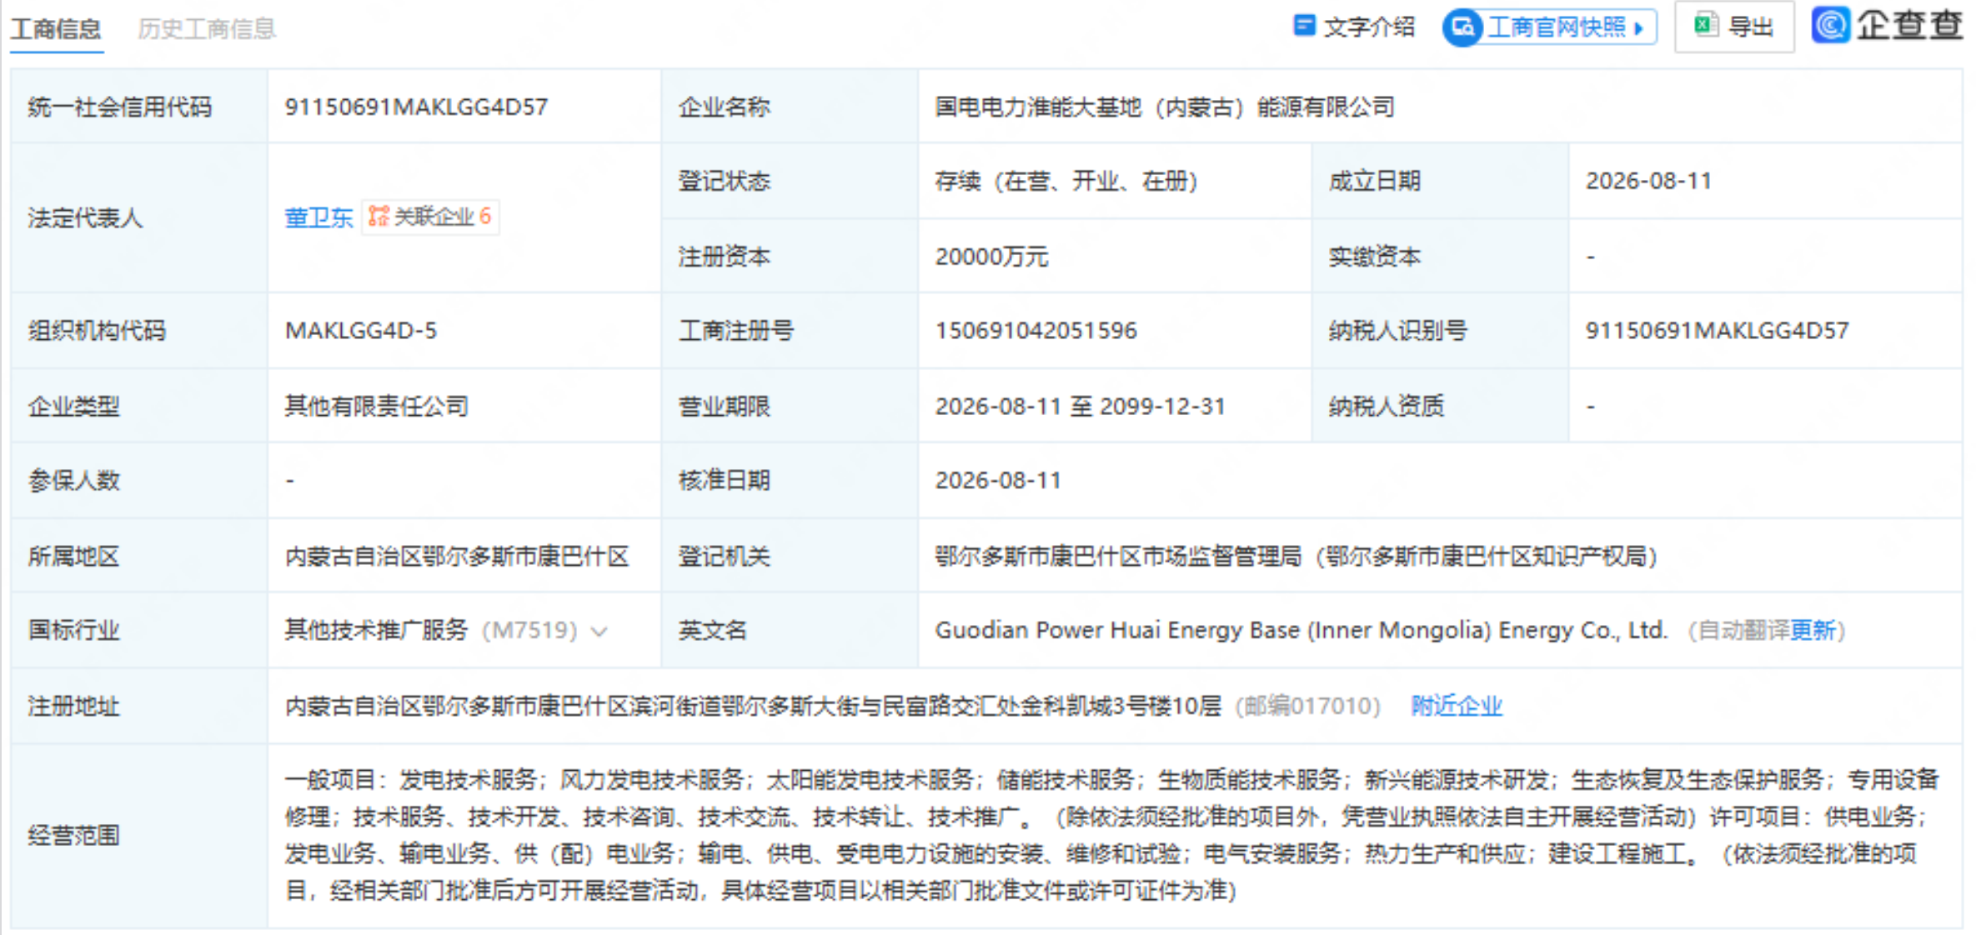Select registration status 存续（在营、开业、在册）
This screenshot has width=1976, height=935.
(1066, 182)
